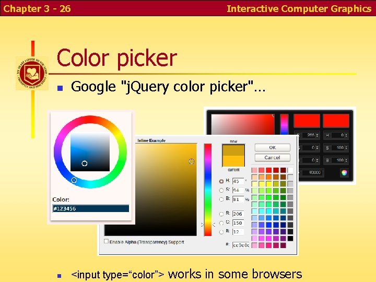Click the narrow hue strip in the dark picker
The image size is (376, 282).
click(x=284, y=124)
